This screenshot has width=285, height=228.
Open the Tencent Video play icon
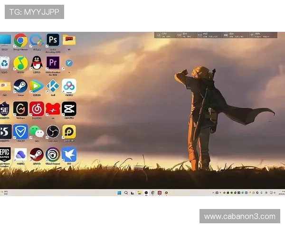click(x=37, y=86)
